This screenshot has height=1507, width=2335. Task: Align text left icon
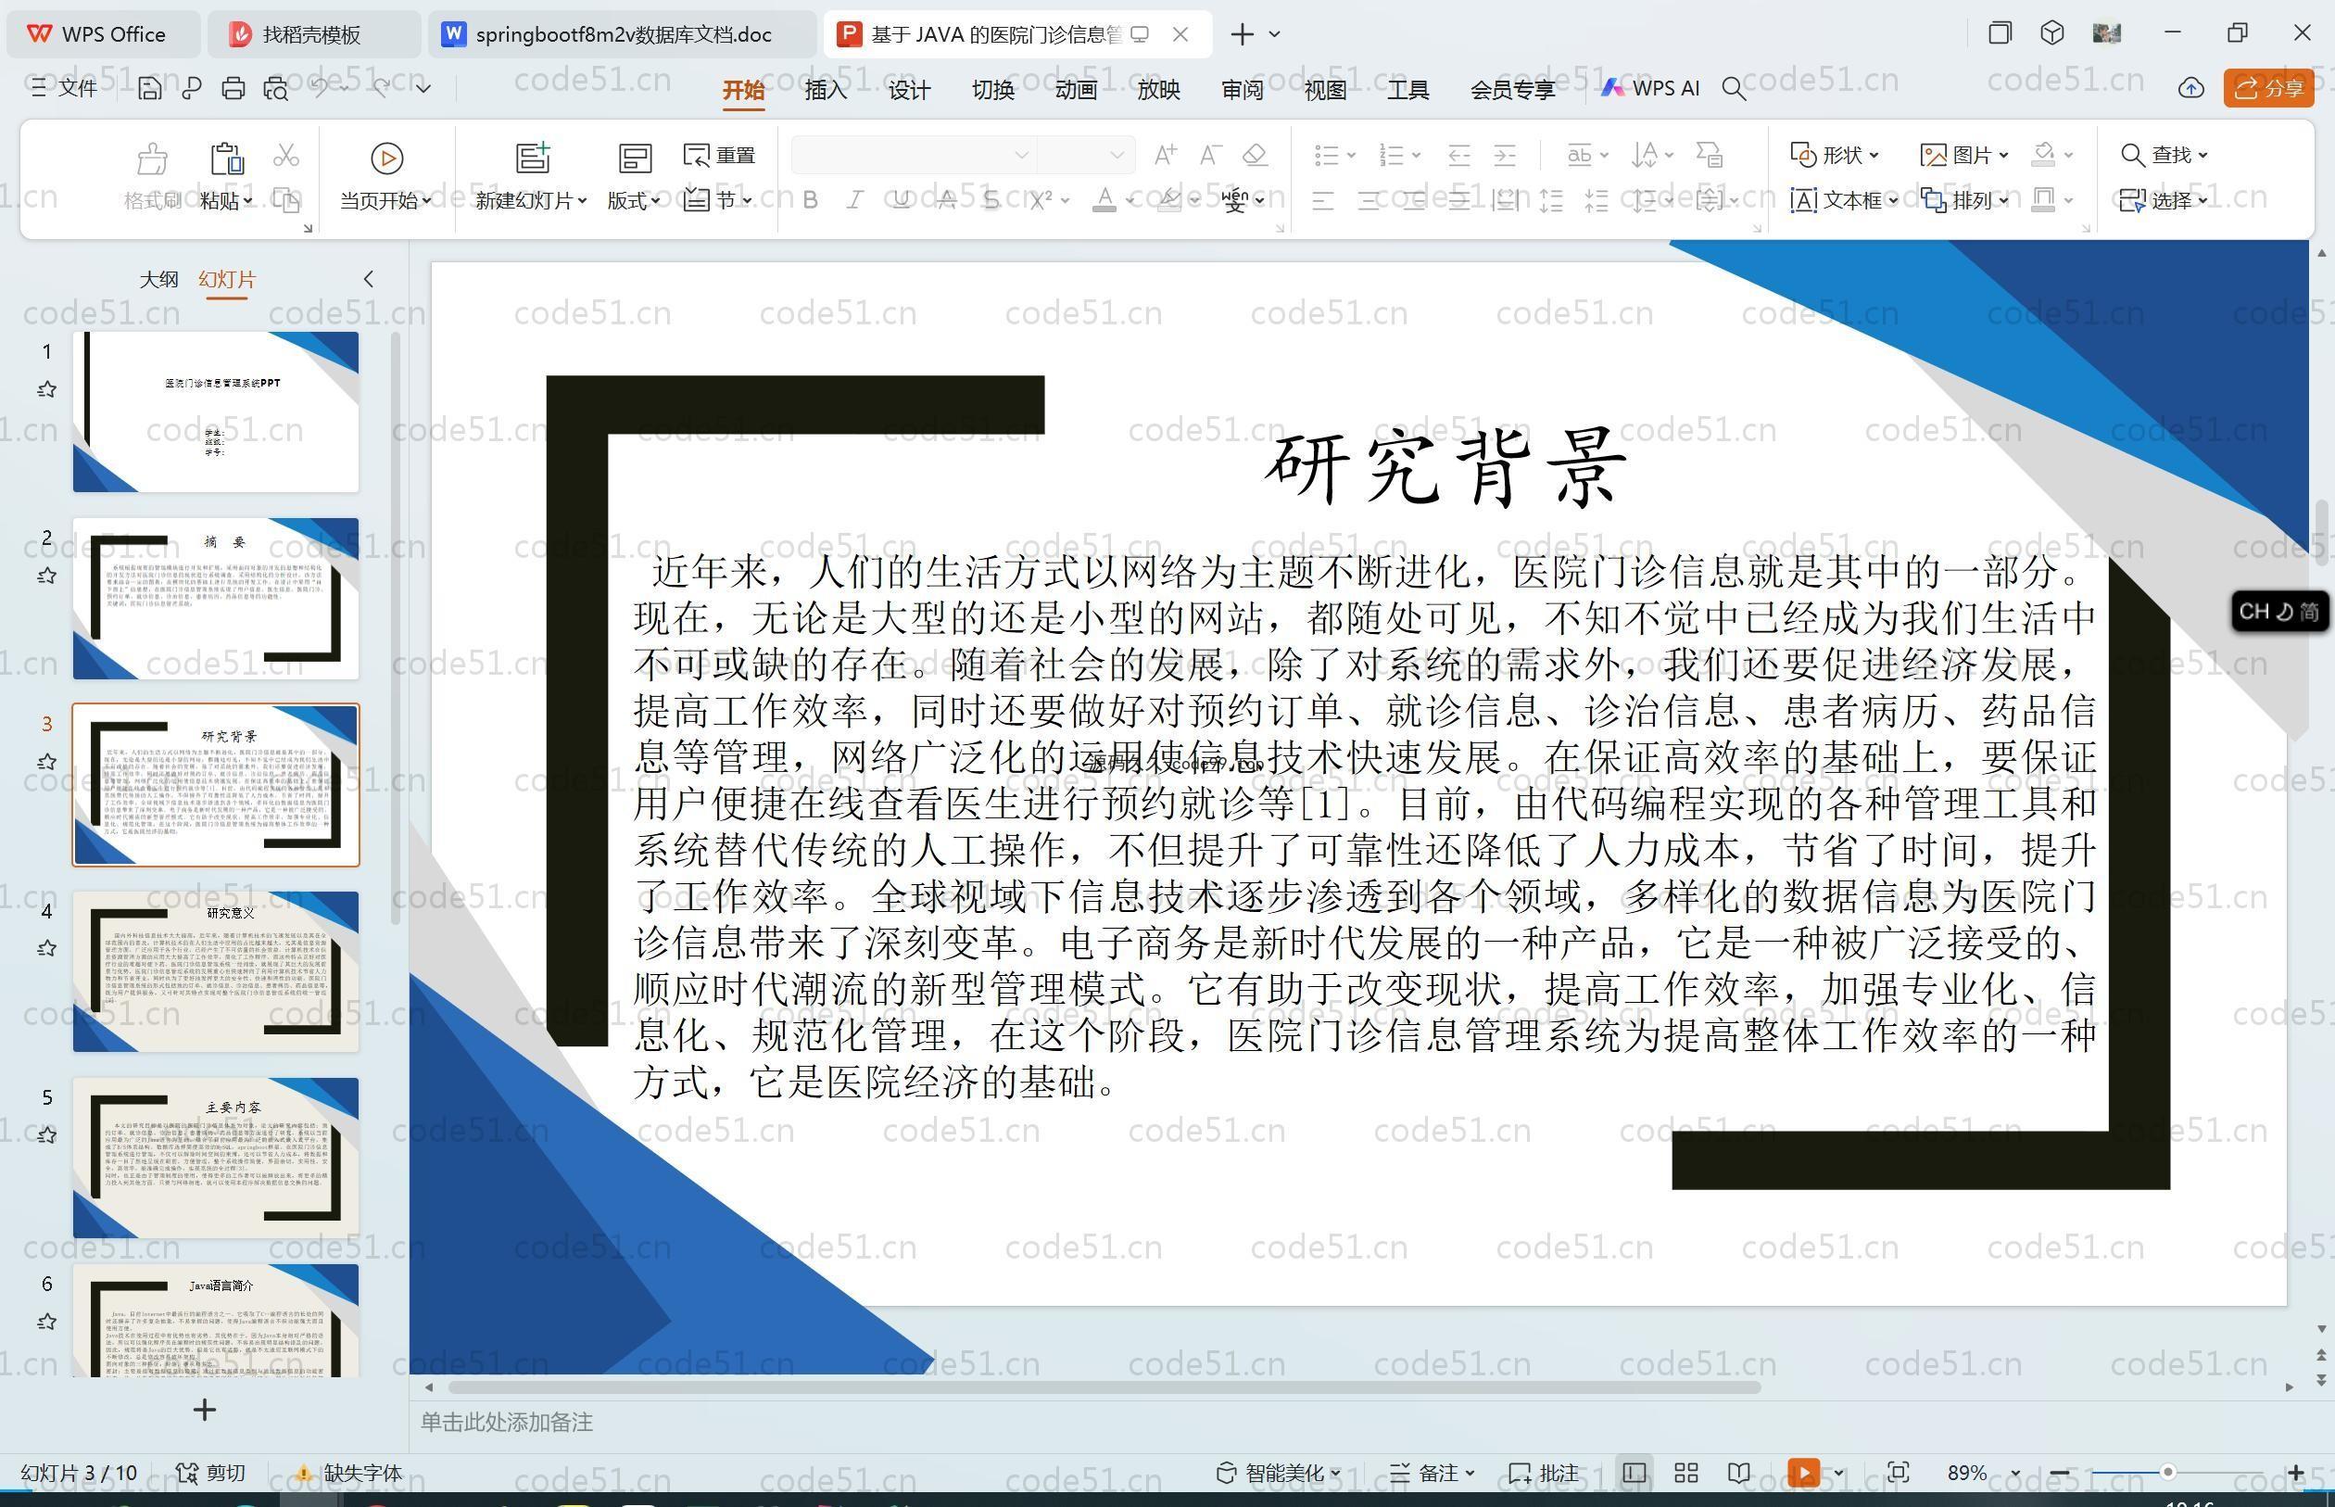1322,200
